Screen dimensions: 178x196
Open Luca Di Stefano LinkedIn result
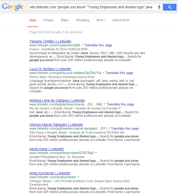click(50, 69)
